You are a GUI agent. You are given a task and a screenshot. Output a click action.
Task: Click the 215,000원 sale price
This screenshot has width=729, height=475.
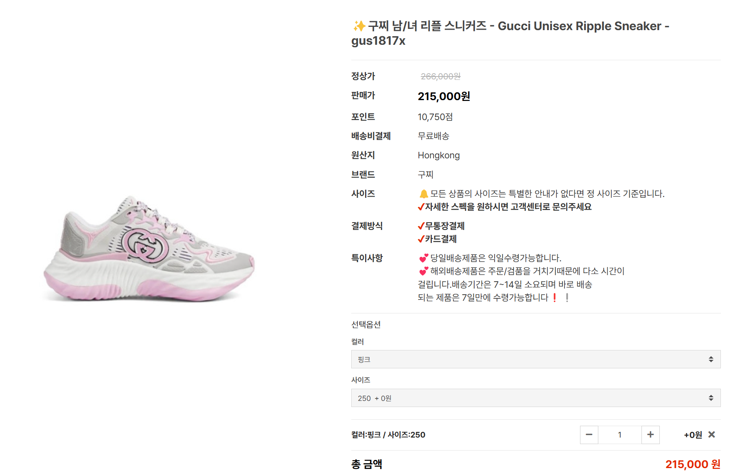tap(444, 96)
